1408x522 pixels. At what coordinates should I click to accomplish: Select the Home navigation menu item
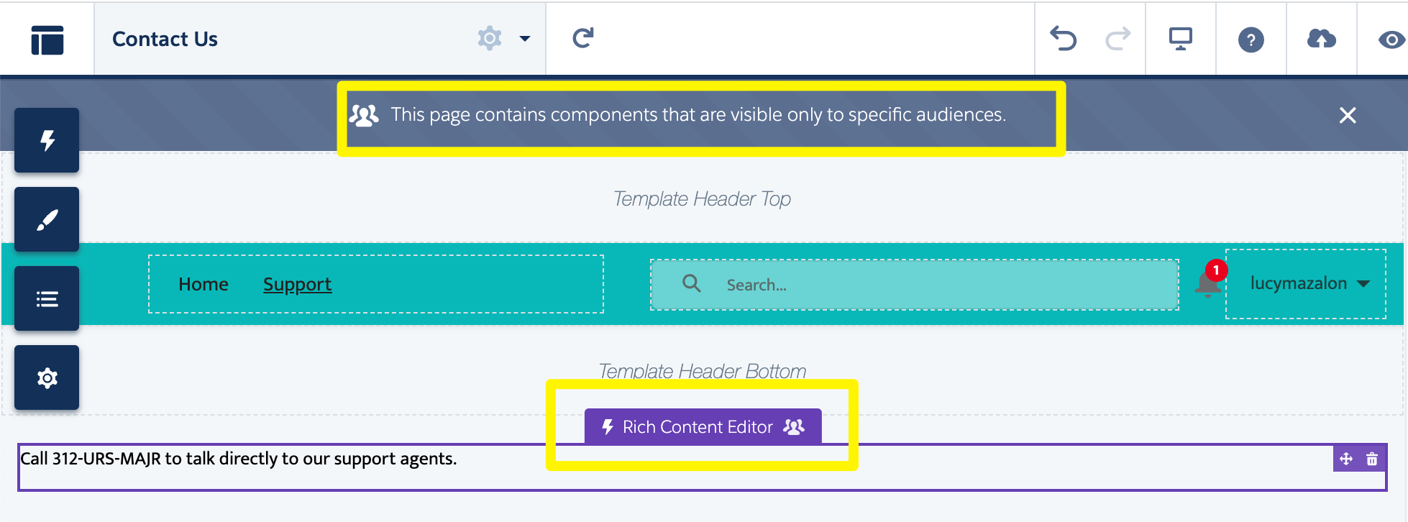204,284
